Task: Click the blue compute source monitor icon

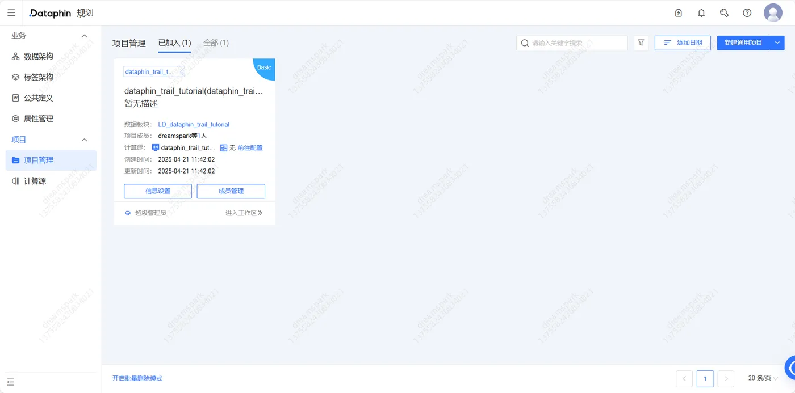Action: 156,147
